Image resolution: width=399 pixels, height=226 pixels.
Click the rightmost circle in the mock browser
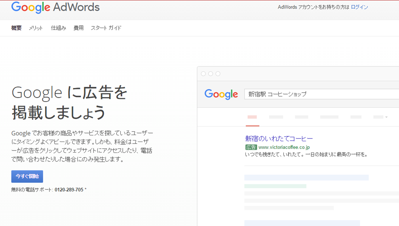(218, 74)
